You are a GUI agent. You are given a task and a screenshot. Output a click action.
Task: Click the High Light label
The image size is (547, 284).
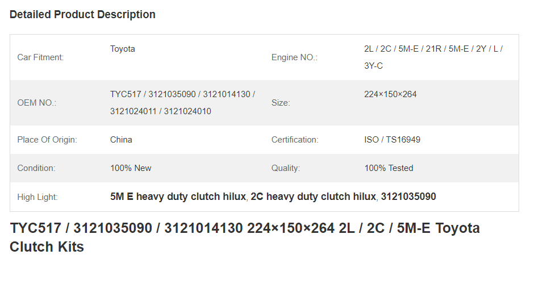[37, 197]
